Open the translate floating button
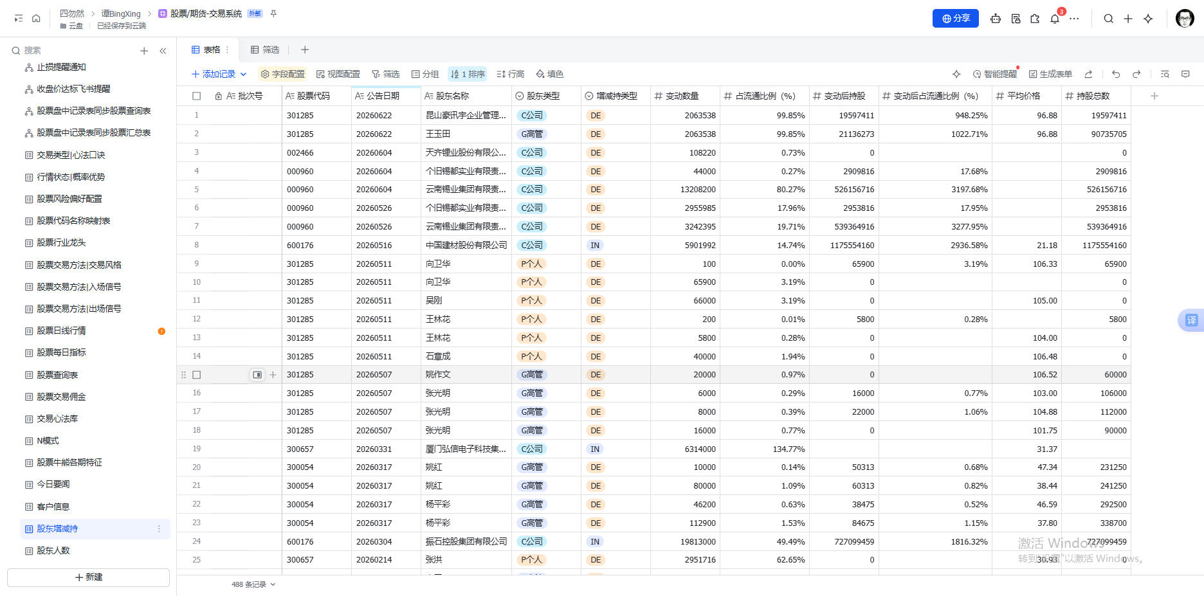The image size is (1204, 596). [x=1191, y=320]
